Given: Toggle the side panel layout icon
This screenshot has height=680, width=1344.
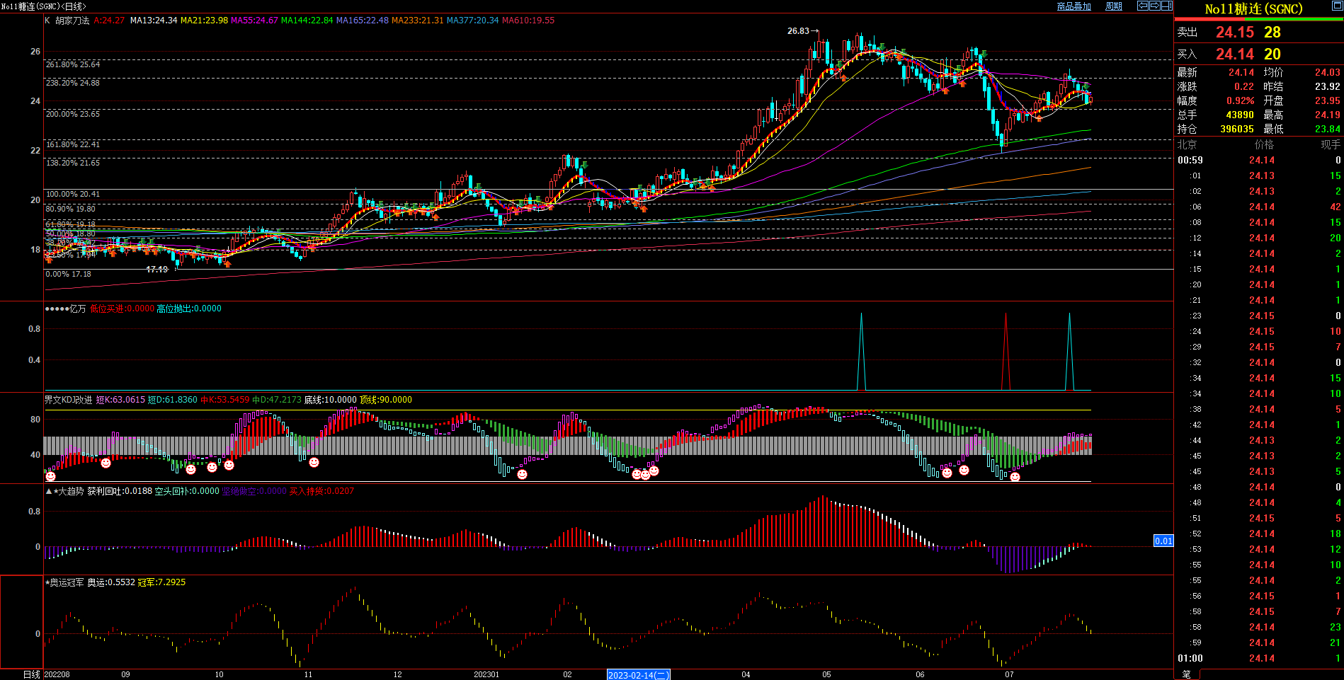Looking at the screenshot, I should click(1166, 6).
